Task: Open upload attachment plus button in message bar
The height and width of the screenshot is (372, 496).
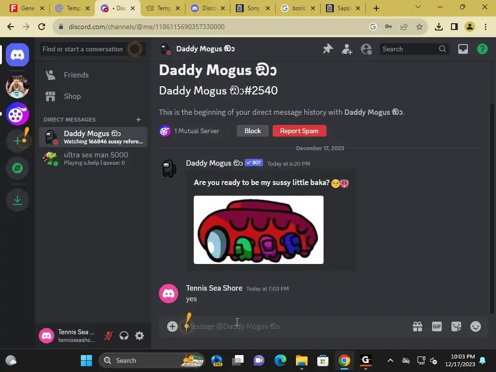Action: [172, 326]
